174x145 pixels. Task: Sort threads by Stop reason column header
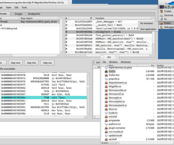(x=39, y=18)
